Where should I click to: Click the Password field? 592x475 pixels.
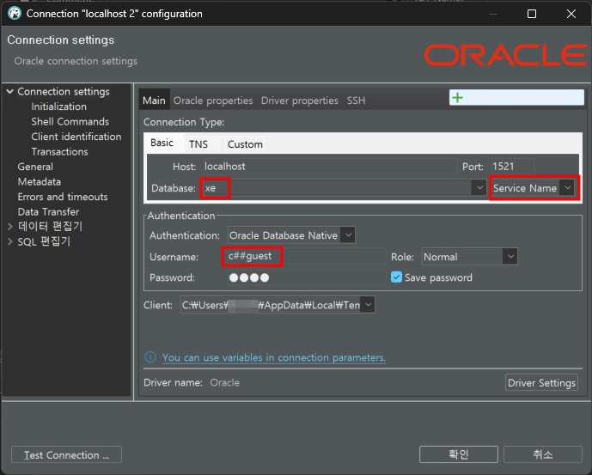coord(307,277)
